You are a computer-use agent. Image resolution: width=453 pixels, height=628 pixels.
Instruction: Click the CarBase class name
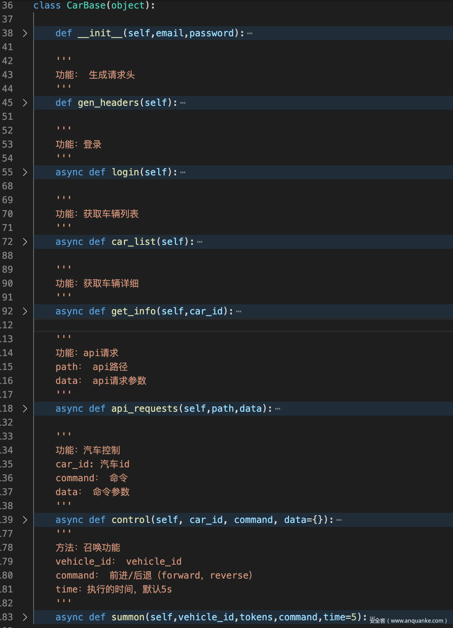(86, 5)
